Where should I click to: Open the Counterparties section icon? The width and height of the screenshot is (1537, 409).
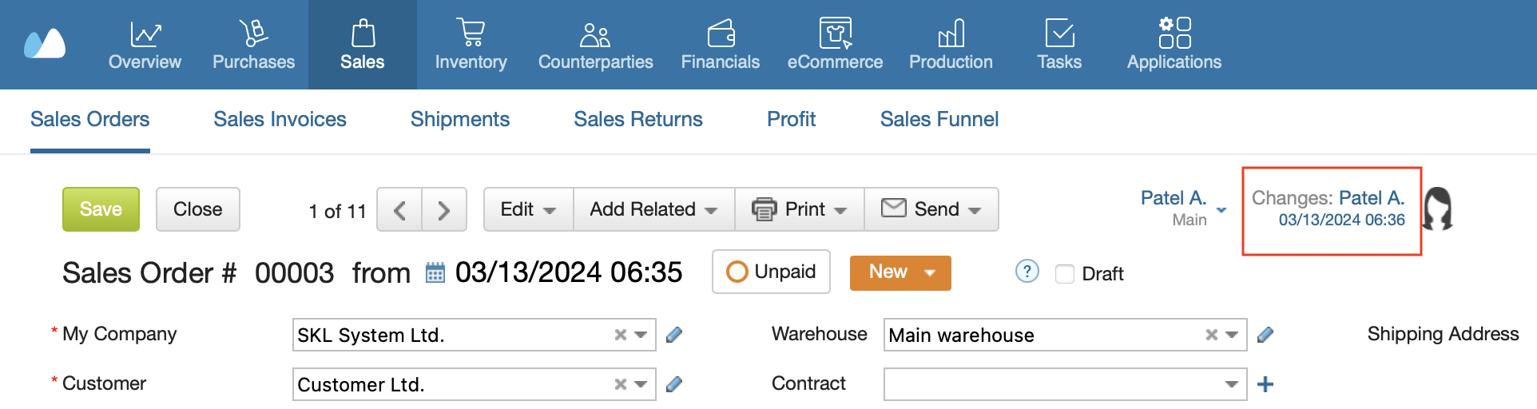(x=595, y=34)
